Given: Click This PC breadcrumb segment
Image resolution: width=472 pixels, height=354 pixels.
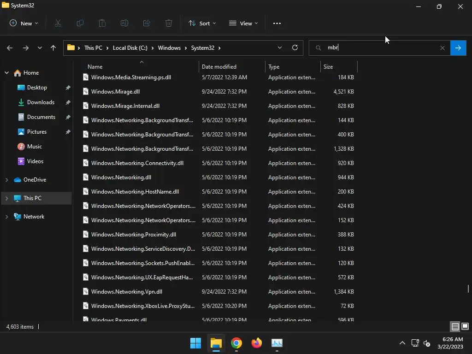Looking at the screenshot, I should [x=93, y=48].
